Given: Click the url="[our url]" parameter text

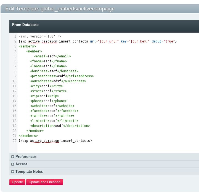Looking at the screenshot, I should coord(104,41).
